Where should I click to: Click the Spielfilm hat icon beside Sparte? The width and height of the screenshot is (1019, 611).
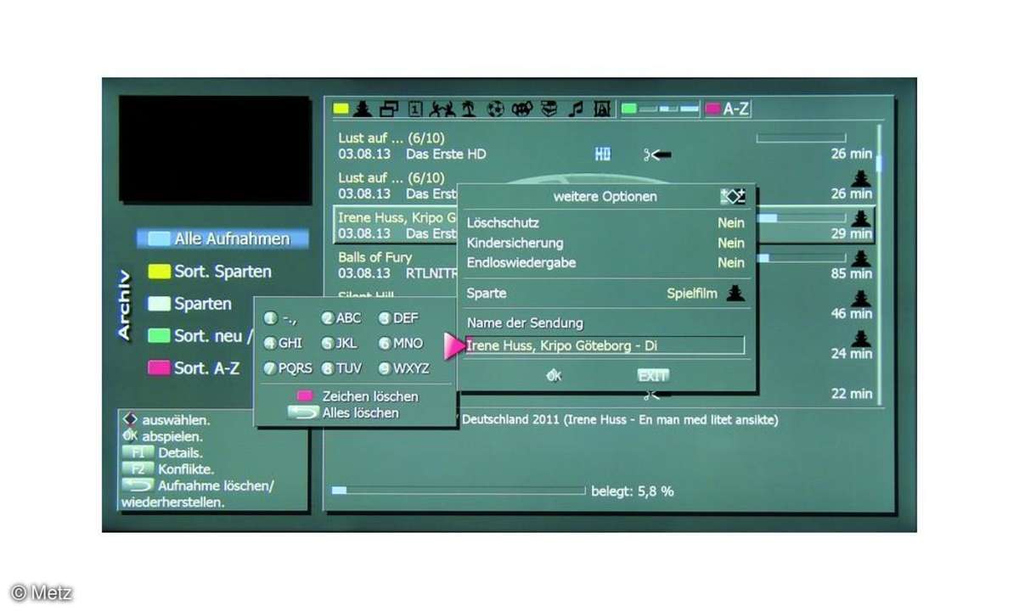[x=735, y=294]
